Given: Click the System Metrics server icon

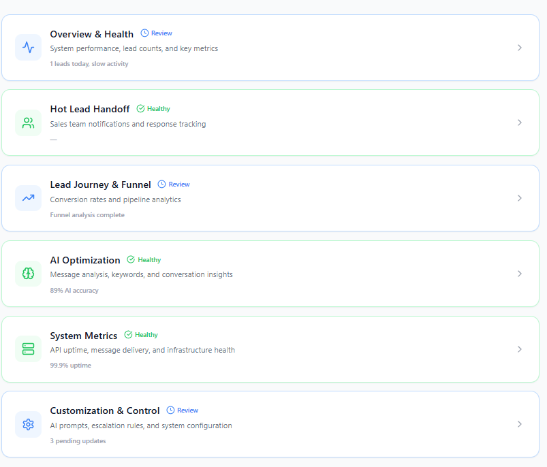Looking at the screenshot, I should point(28,349).
